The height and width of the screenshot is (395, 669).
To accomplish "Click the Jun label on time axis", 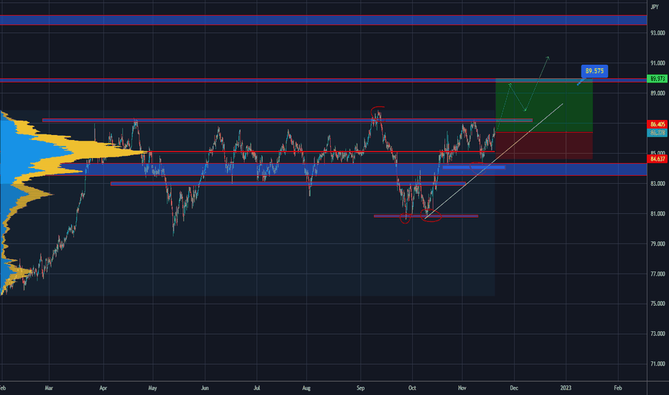I will pyautogui.click(x=205, y=388).
